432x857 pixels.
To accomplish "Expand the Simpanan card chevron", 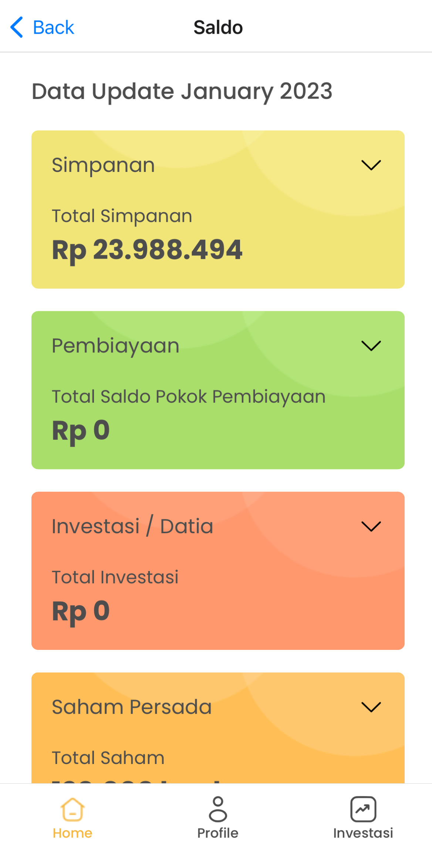I will pos(371,165).
